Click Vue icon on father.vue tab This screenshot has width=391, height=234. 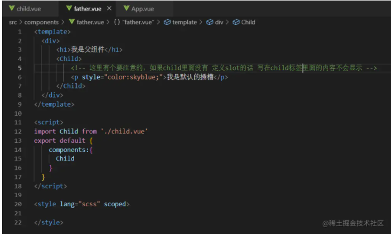point(69,8)
